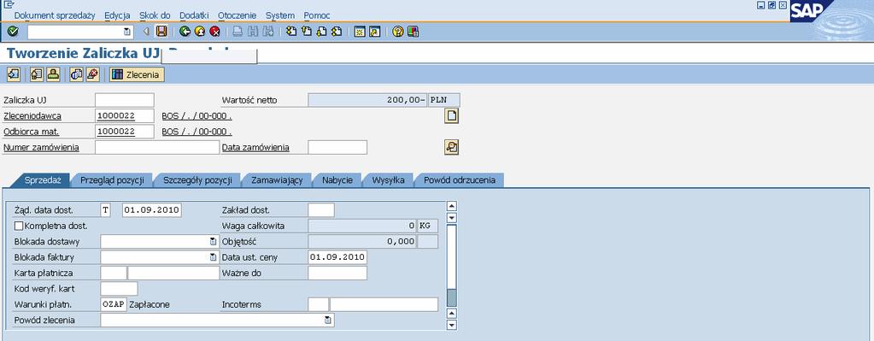Click the Create New Session icon
This screenshot has height=341, width=874.
[x=360, y=32]
